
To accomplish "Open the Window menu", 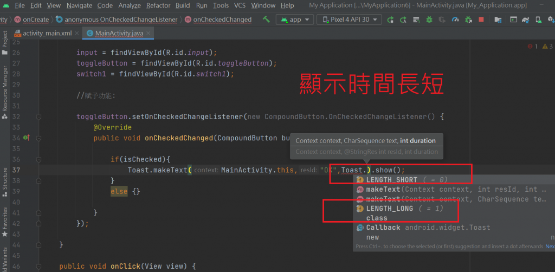I will [x=263, y=5].
